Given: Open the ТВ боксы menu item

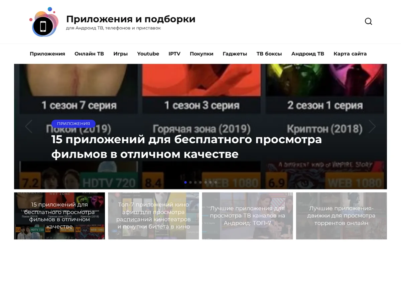Looking at the screenshot, I should tap(269, 54).
